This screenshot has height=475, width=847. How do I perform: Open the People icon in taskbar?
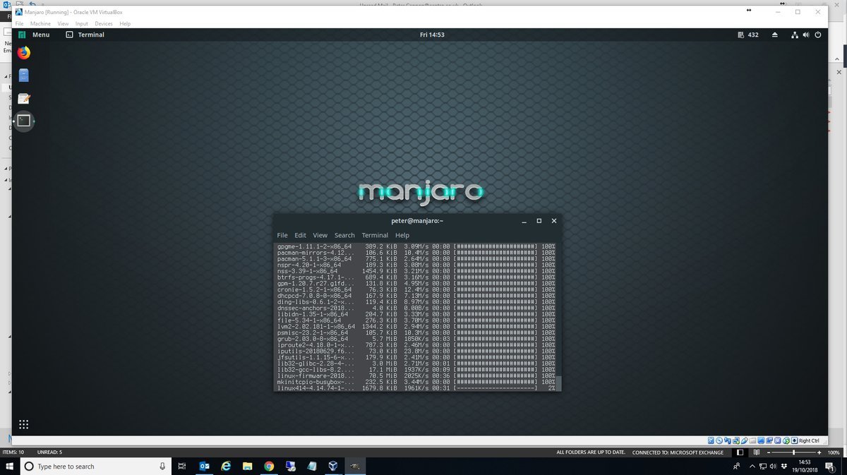tap(737, 466)
